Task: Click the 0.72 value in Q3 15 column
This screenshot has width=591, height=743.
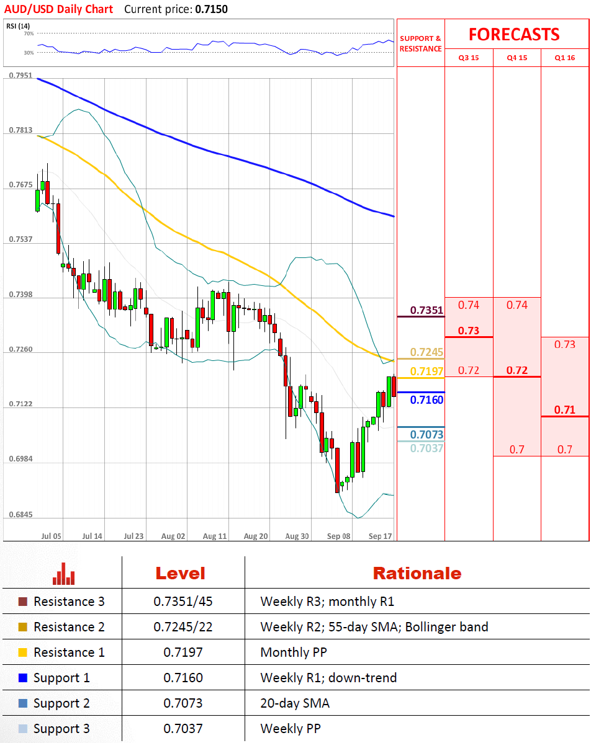Action: coord(469,370)
